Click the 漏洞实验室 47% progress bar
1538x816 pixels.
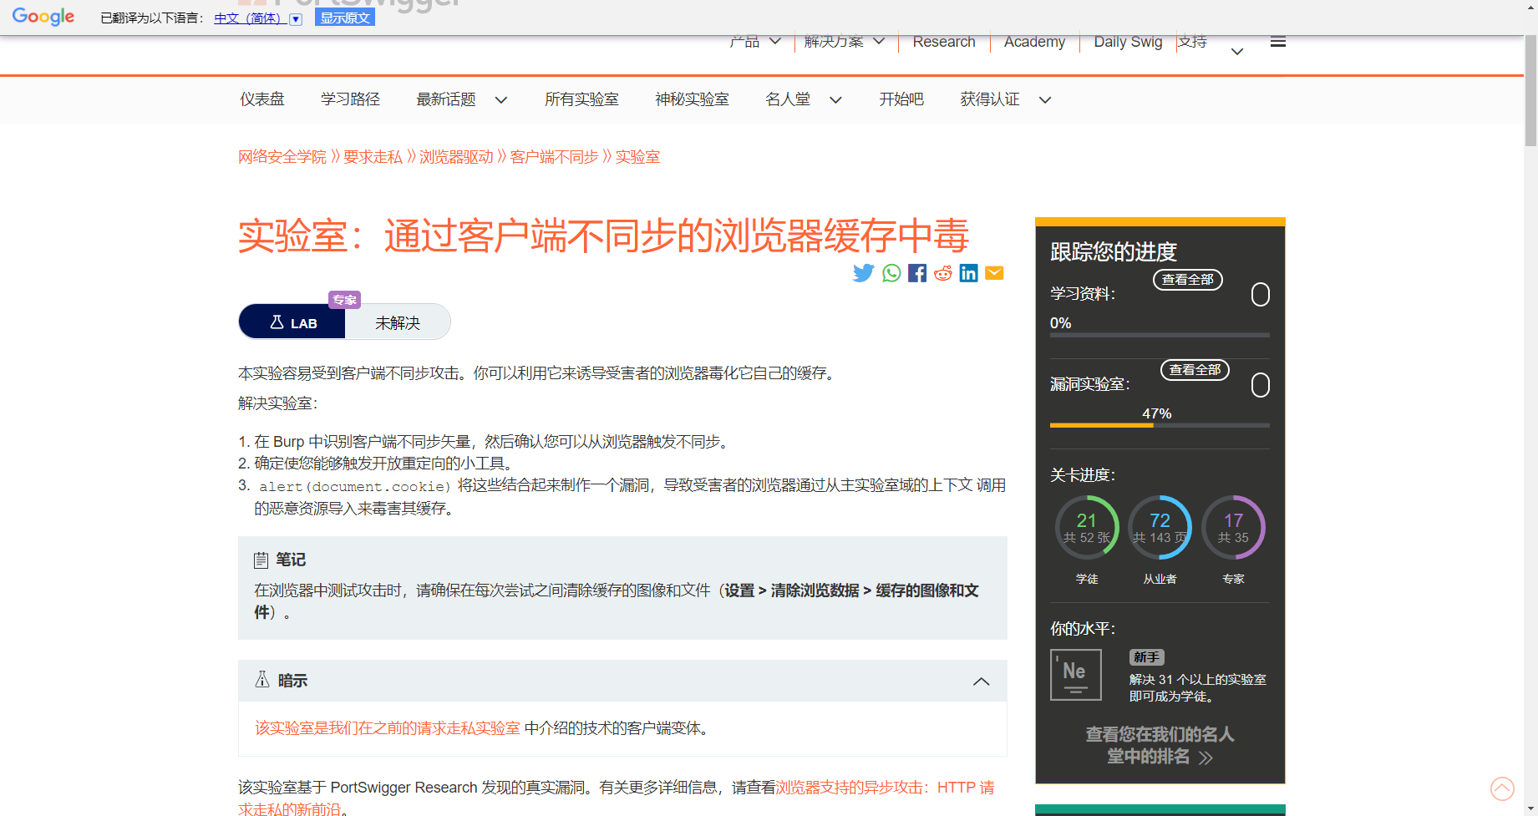tap(1160, 425)
